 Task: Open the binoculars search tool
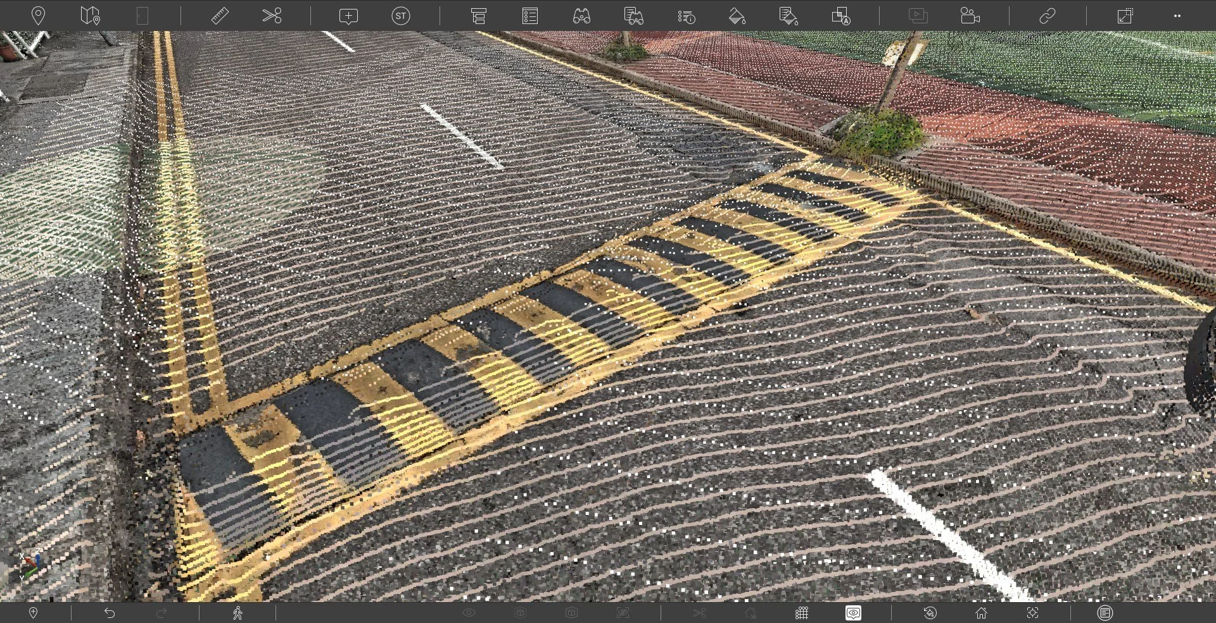click(582, 16)
